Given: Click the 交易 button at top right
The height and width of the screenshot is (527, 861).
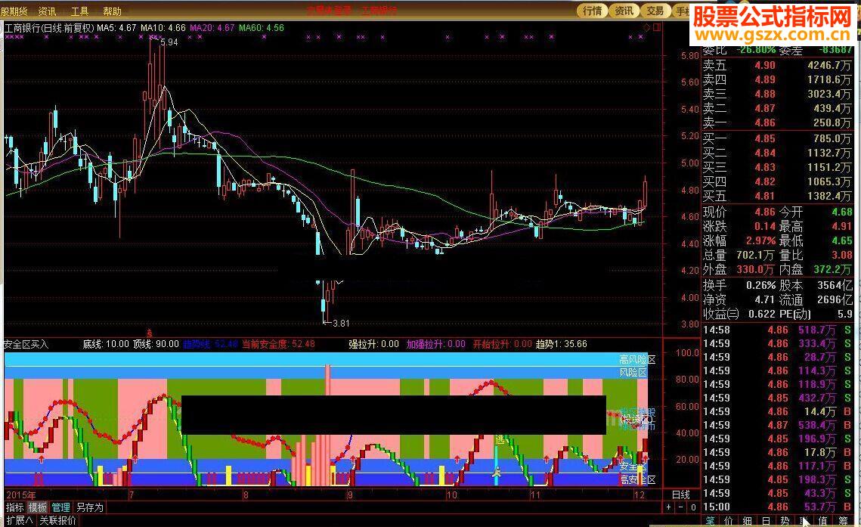Looking at the screenshot, I should 655,11.
